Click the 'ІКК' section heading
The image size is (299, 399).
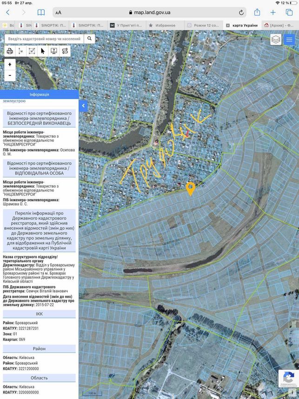(x=39, y=314)
